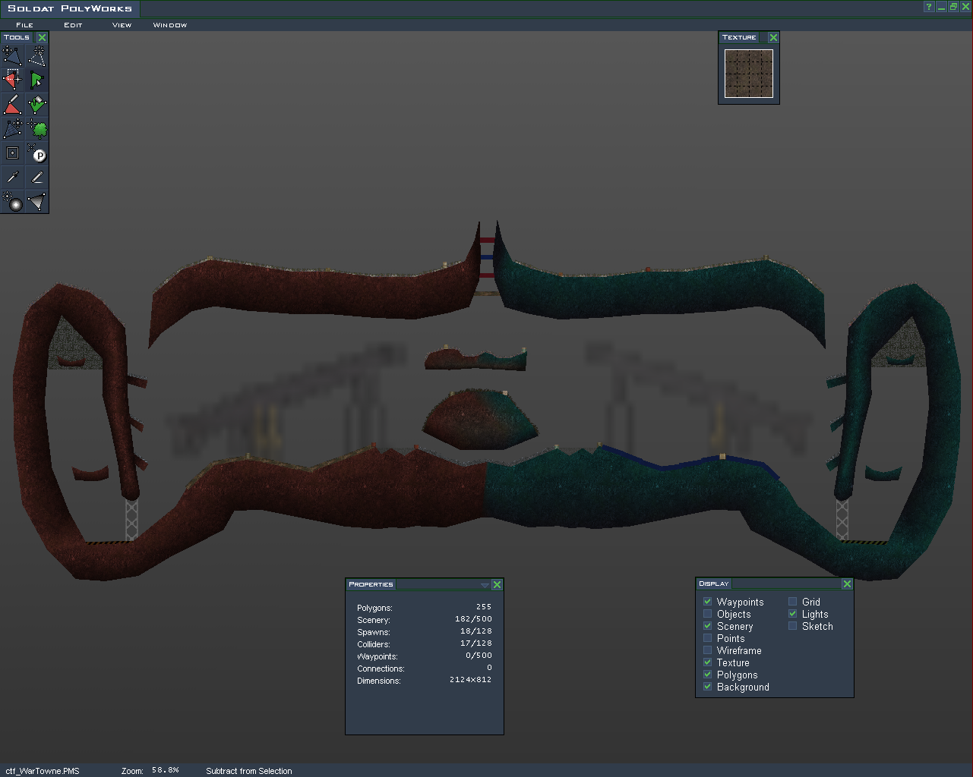Select the Move/Transform polygon tool
Screen dimensions: 973x777
12,55
